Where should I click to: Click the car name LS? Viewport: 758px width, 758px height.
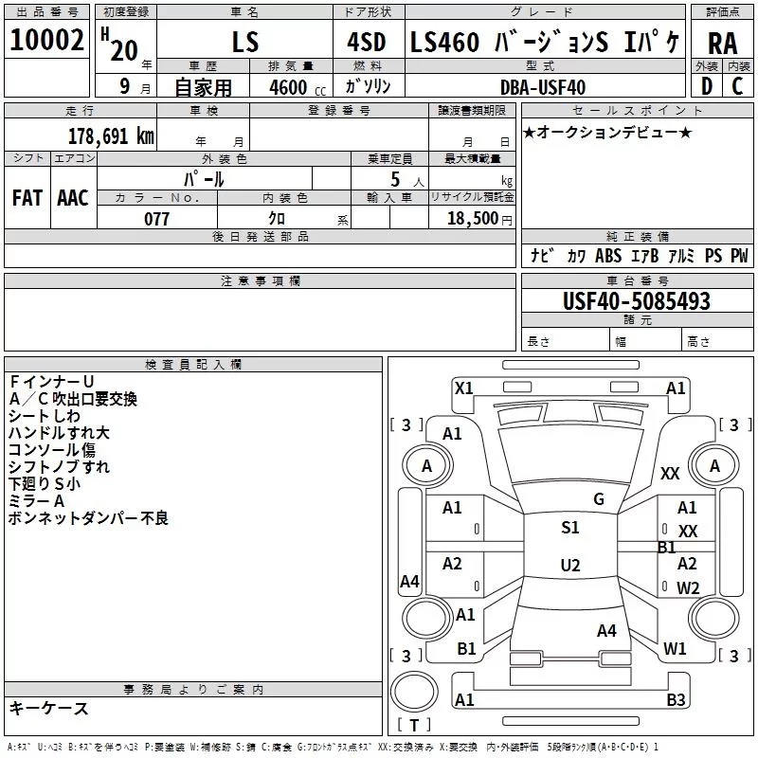(x=245, y=42)
